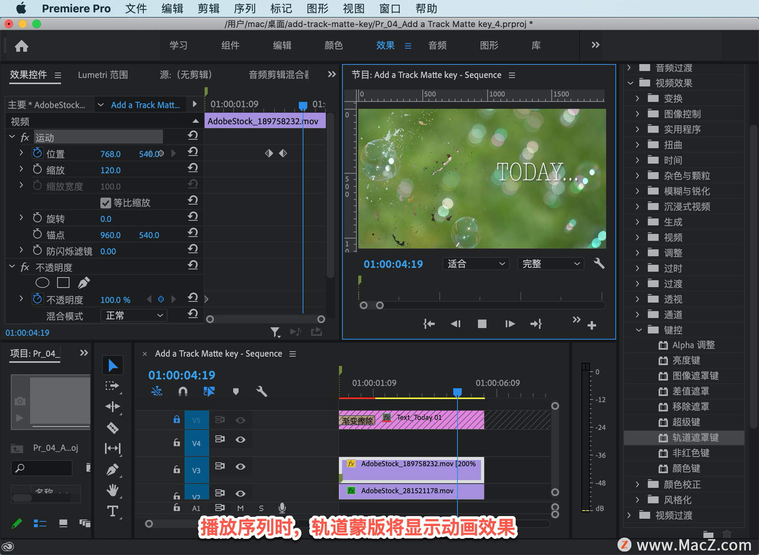The width and height of the screenshot is (759, 555).
Task: Open timeline settings wrench
Action: [x=262, y=391]
